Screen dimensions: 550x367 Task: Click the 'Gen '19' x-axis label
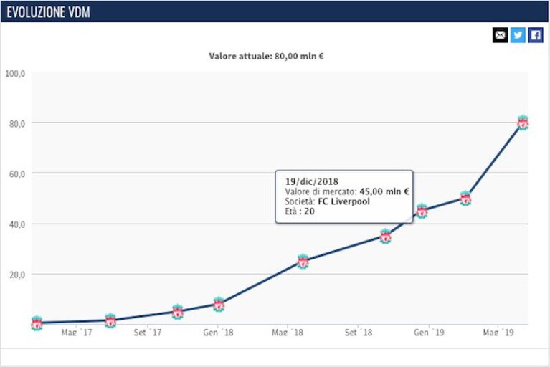click(x=429, y=333)
